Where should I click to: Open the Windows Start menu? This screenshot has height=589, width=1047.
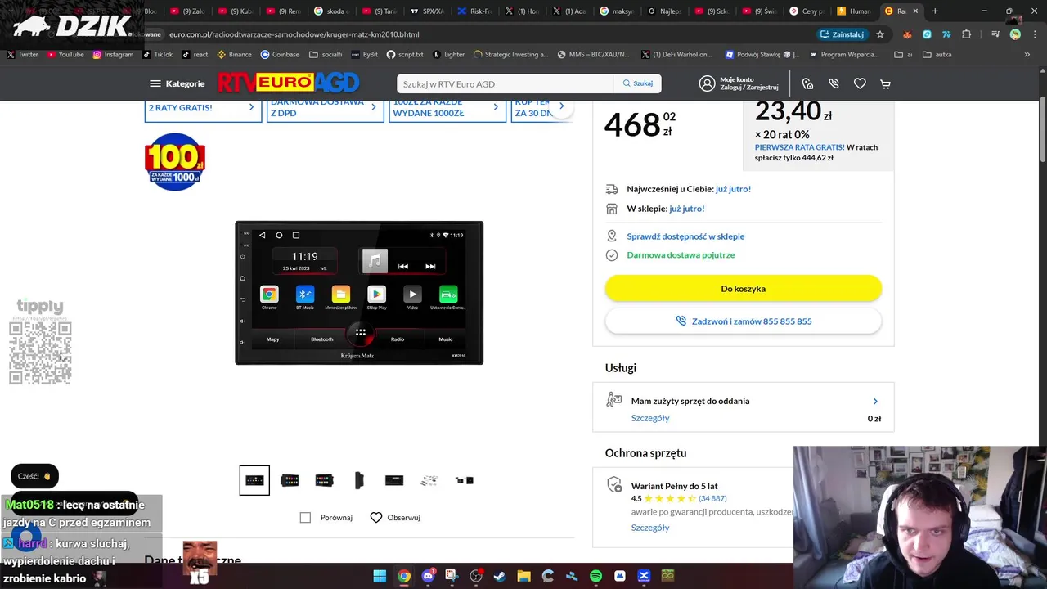[x=380, y=576]
